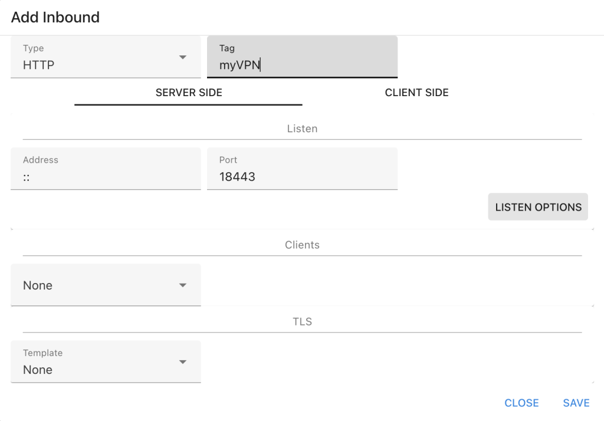Image resolution: width=604 pixels, height=421 pixels.
Task: Switch to the CLIENT SIDE tab
Action: tap(416, 93)
